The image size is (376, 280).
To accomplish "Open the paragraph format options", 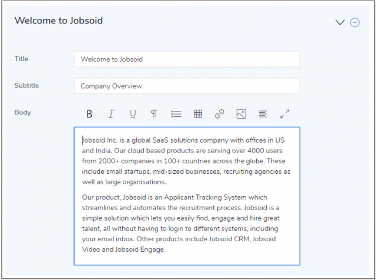I will (x=154, y=114).
